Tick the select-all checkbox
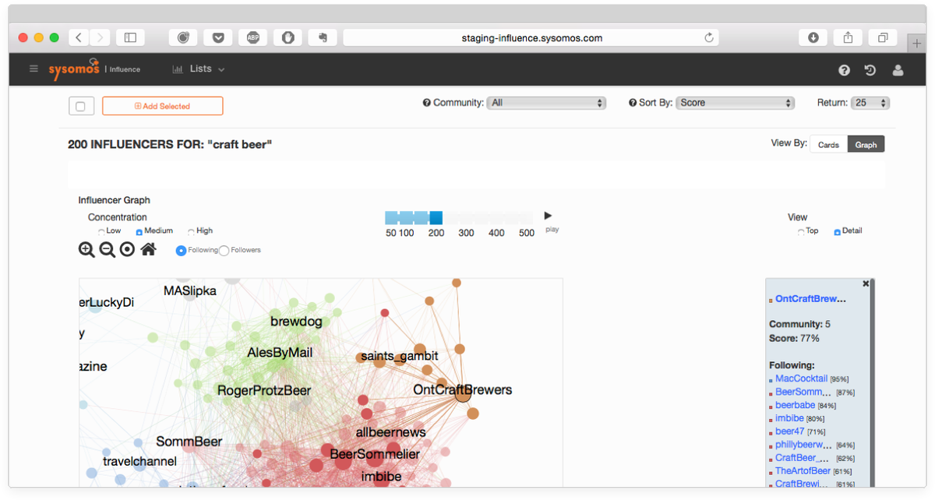 click(81, 106)
